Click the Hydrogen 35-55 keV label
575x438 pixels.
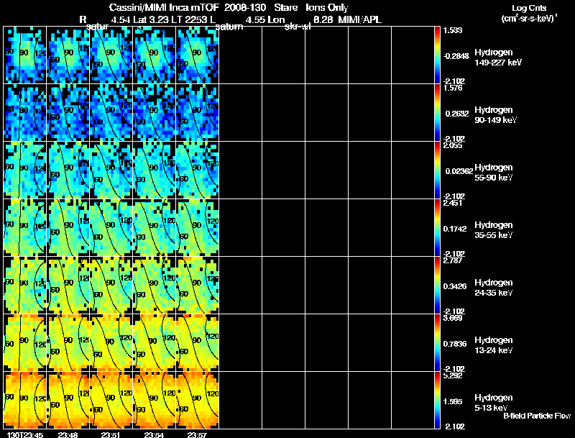point(494,230)
